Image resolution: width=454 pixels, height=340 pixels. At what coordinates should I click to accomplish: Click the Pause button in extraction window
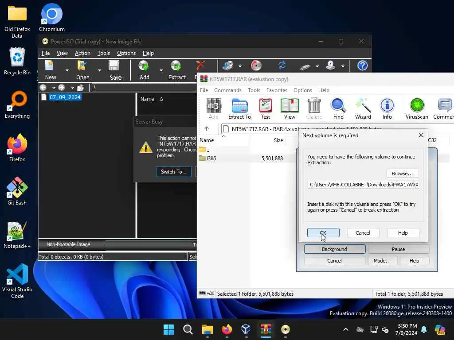(399, 249)
